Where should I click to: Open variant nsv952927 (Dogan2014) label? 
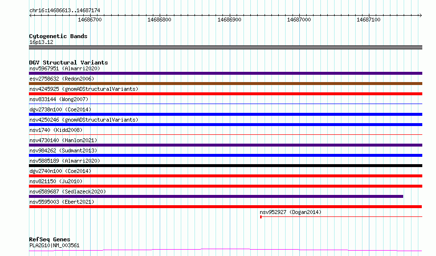(x=291, y=212)
